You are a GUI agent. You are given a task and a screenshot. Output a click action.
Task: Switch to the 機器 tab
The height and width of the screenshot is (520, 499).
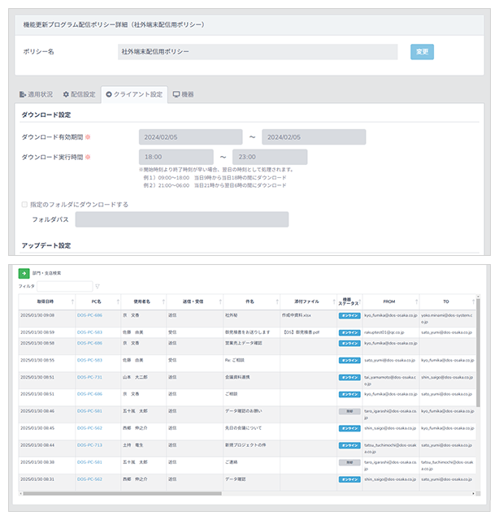click(183, 94)
